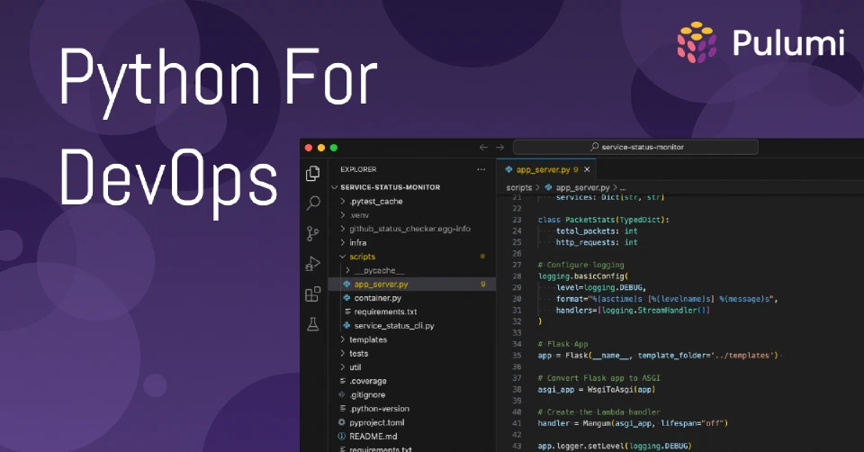
Task: Open the Source Control activity icon
Action: 312,234
